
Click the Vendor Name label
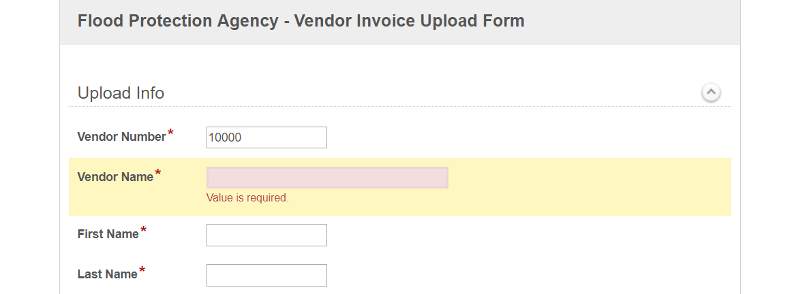[115, 177]
